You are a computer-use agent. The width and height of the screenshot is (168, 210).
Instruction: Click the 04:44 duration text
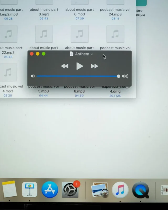pos(43,96)
